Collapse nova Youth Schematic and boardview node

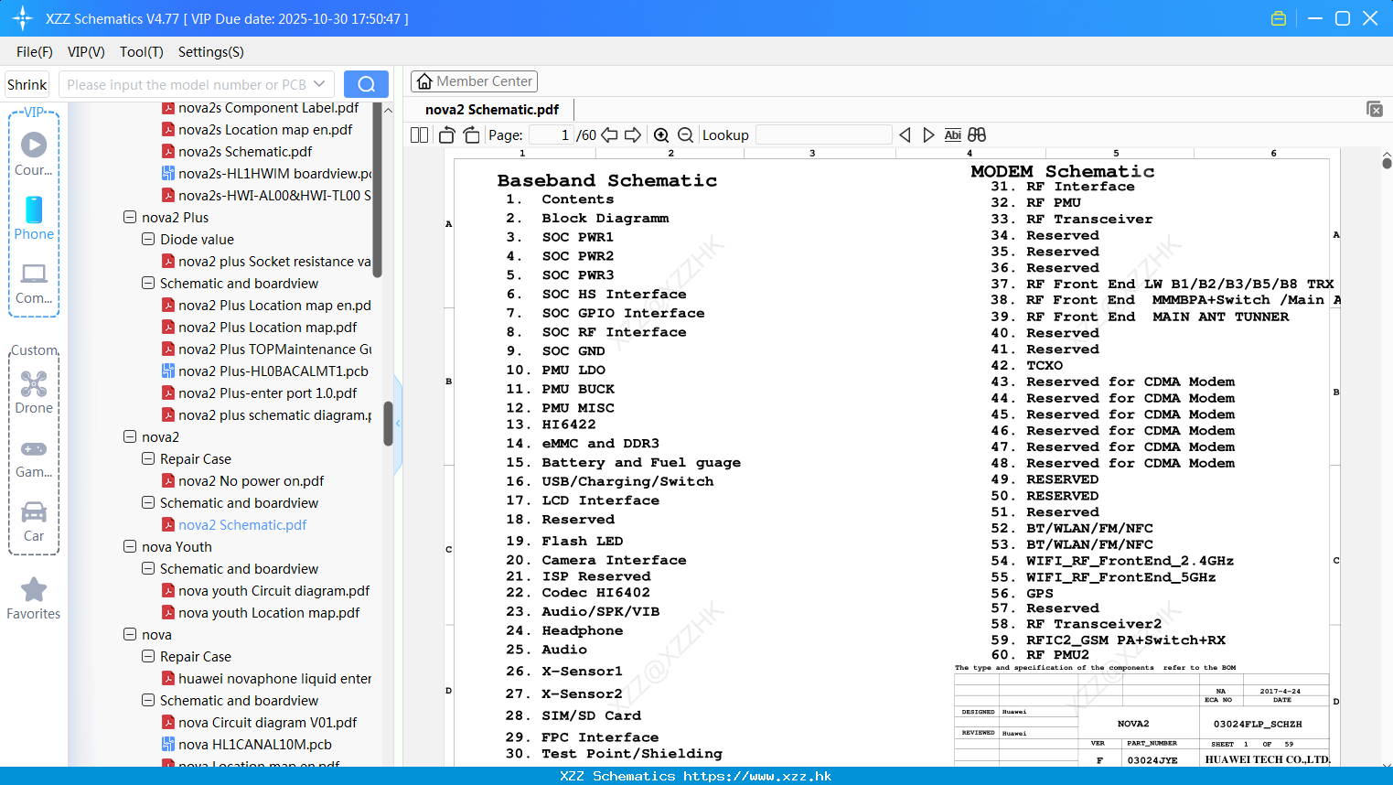click(148, 569)
